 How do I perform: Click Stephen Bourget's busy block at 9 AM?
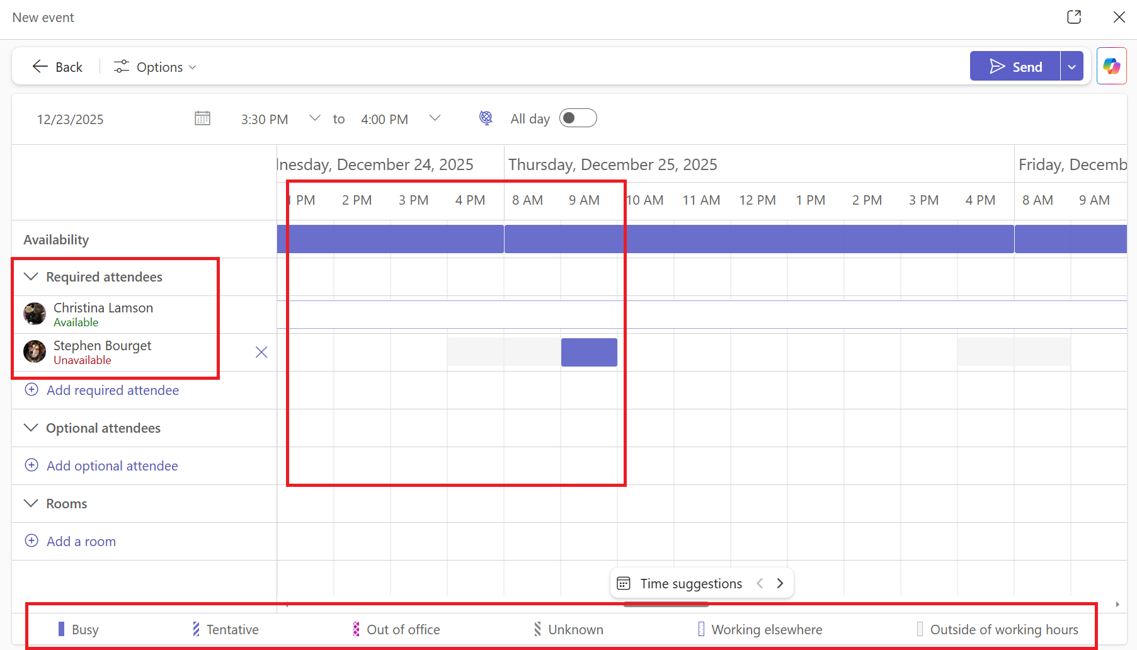(589, 352)
